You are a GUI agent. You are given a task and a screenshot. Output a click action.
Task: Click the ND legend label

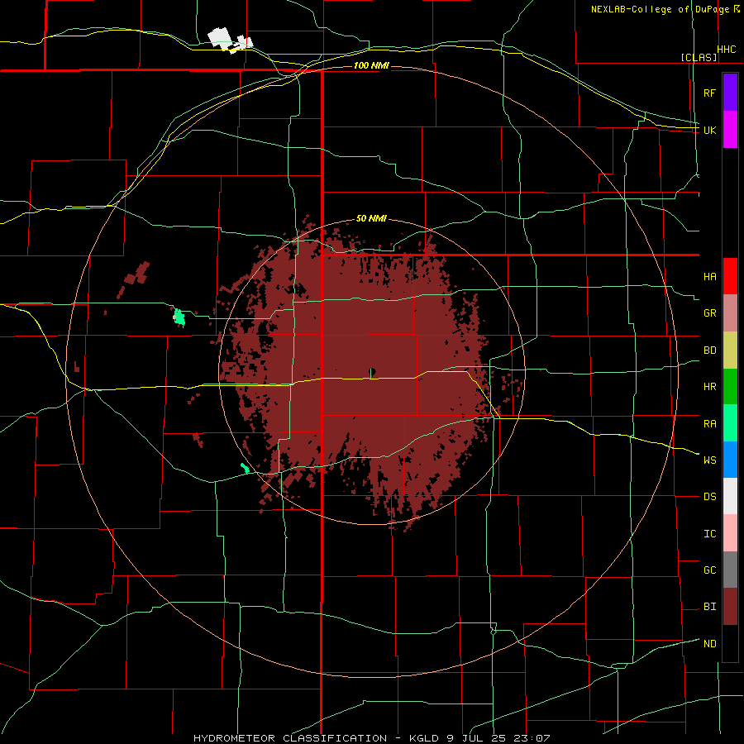(x=710, y=643)
